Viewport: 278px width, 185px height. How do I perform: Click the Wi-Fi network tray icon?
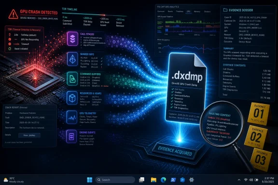(x=246, y=180)
